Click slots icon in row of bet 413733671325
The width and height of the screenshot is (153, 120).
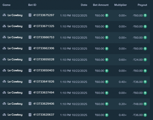[x=4, y=26]
